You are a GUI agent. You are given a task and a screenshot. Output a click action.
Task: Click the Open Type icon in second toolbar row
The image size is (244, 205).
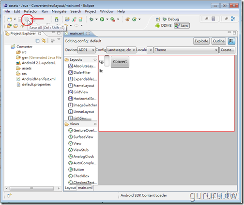9,25
